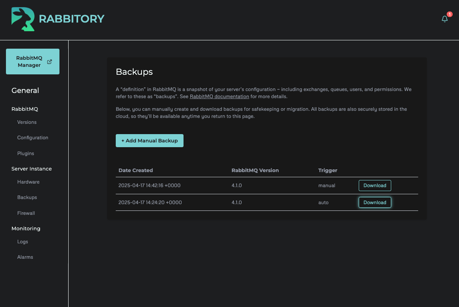This screenshot has width=459, height=307.
Task: View the server Logs
Action: pyautogui.click(x=22, y=242)
